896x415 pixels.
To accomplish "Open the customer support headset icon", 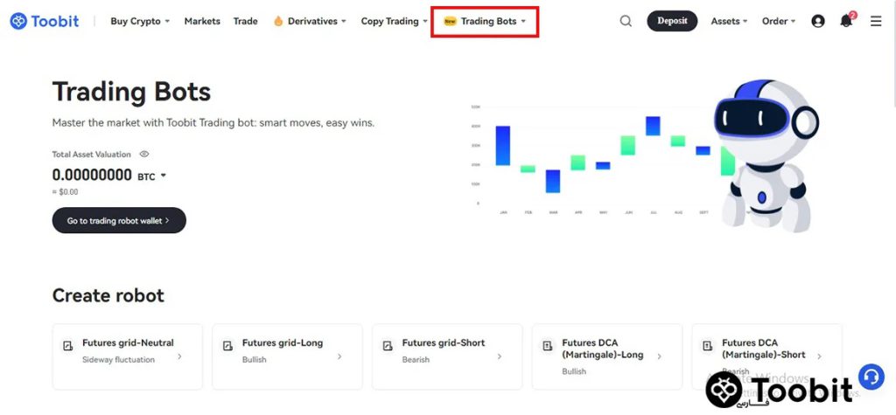I will 871,377.
